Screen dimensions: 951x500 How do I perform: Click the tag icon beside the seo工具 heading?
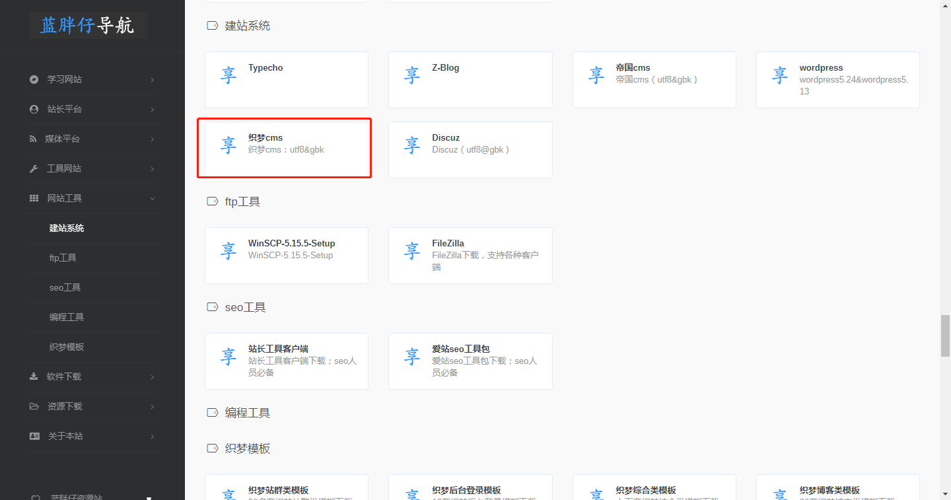(212, 307)
